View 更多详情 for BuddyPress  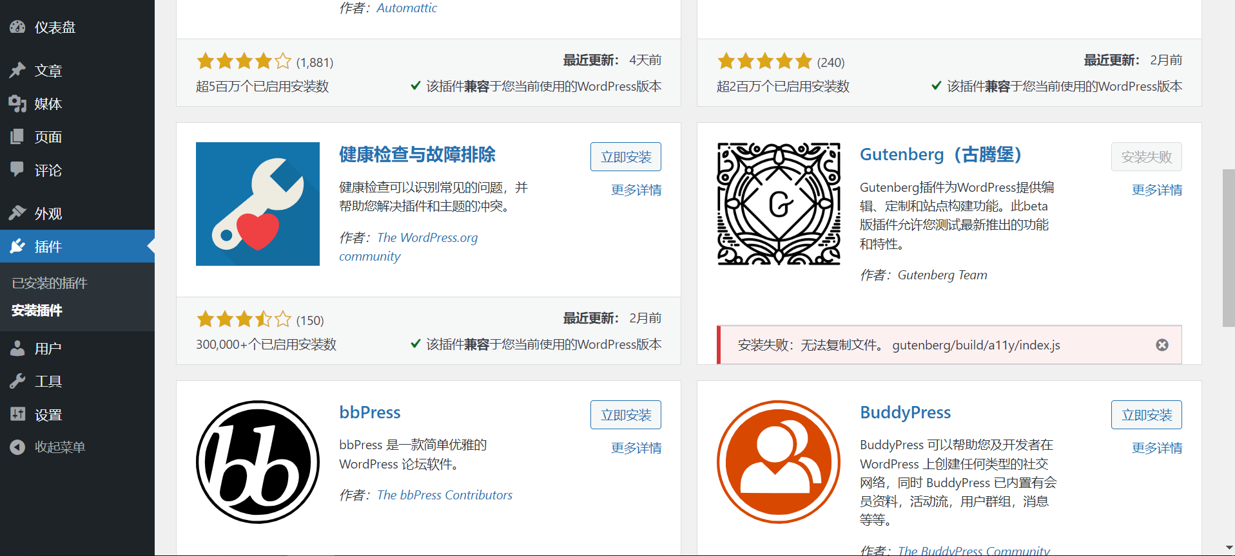click(x=1157, y=448)
